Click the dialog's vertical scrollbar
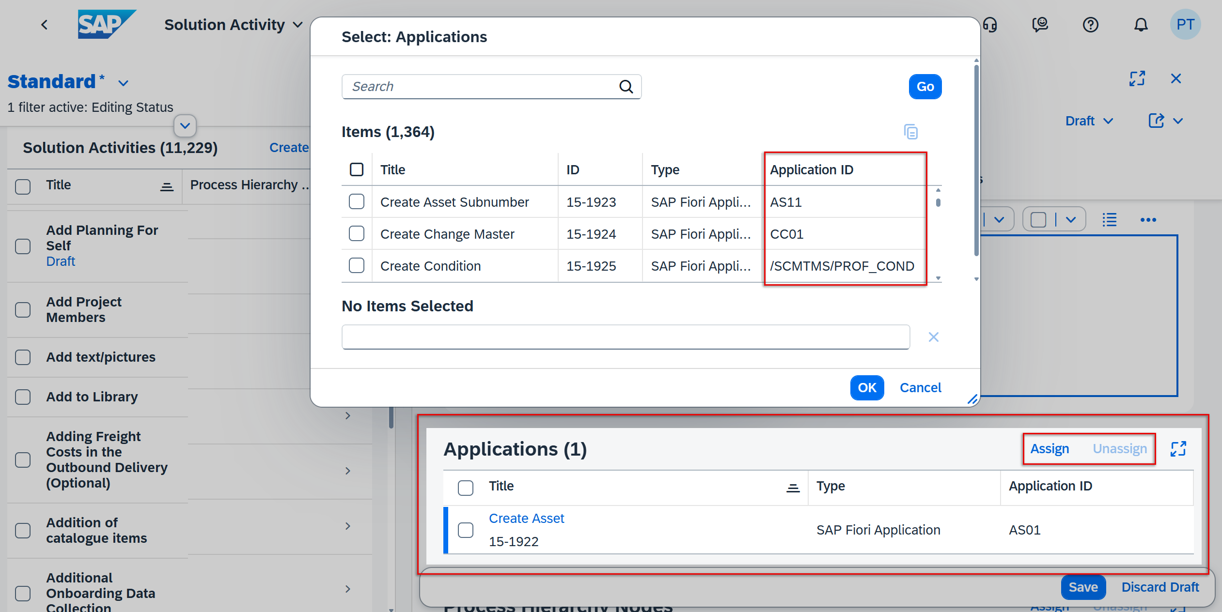Image resolution: width=1222 pixels, height=612 pixels. click(x=976, y=160)
